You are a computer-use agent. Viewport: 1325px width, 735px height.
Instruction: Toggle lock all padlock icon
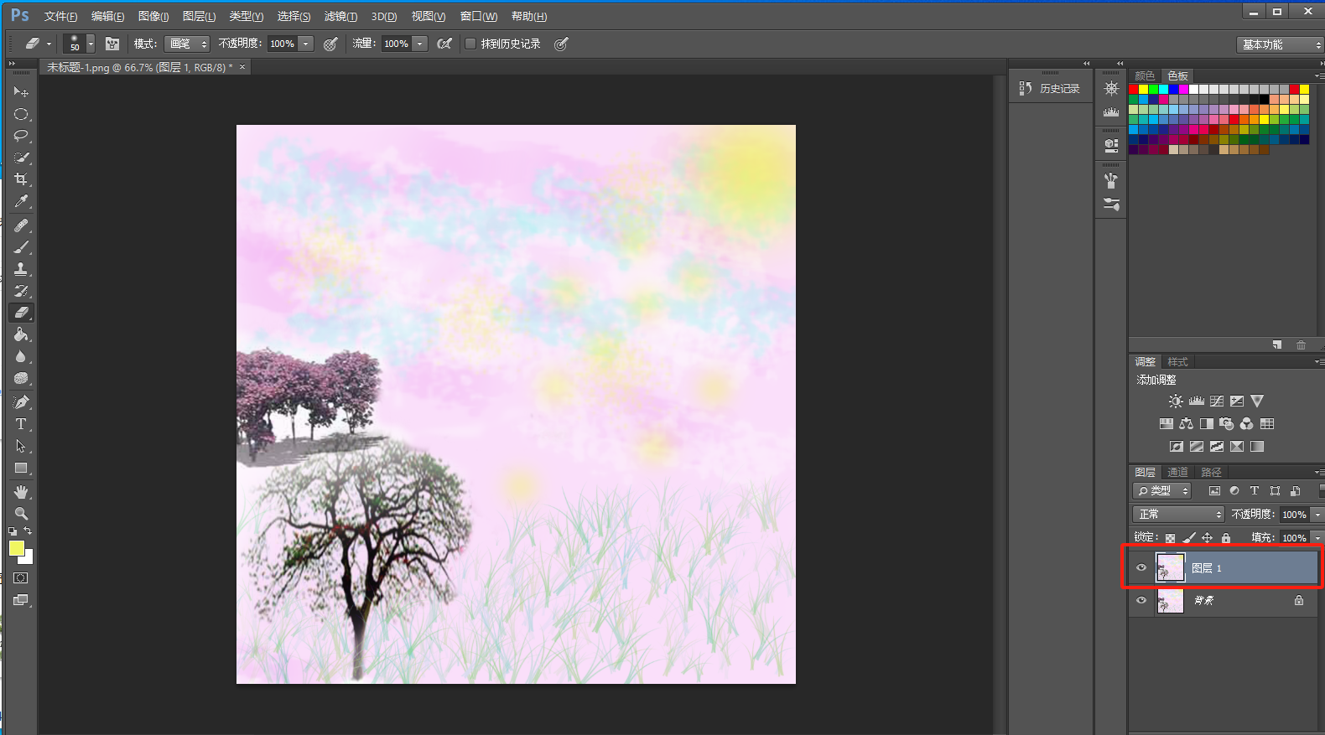[1226, 538]
